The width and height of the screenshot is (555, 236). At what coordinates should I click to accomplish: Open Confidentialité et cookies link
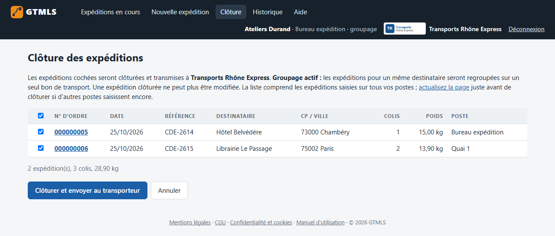[x=261, y=223]
